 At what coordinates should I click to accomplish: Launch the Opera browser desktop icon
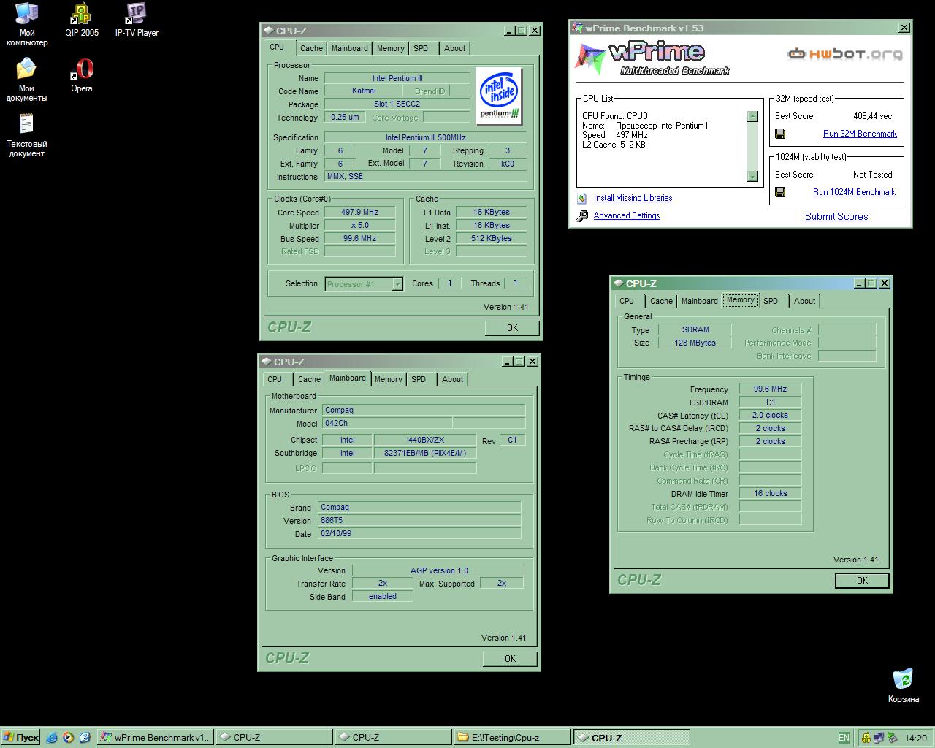point(82,69)
